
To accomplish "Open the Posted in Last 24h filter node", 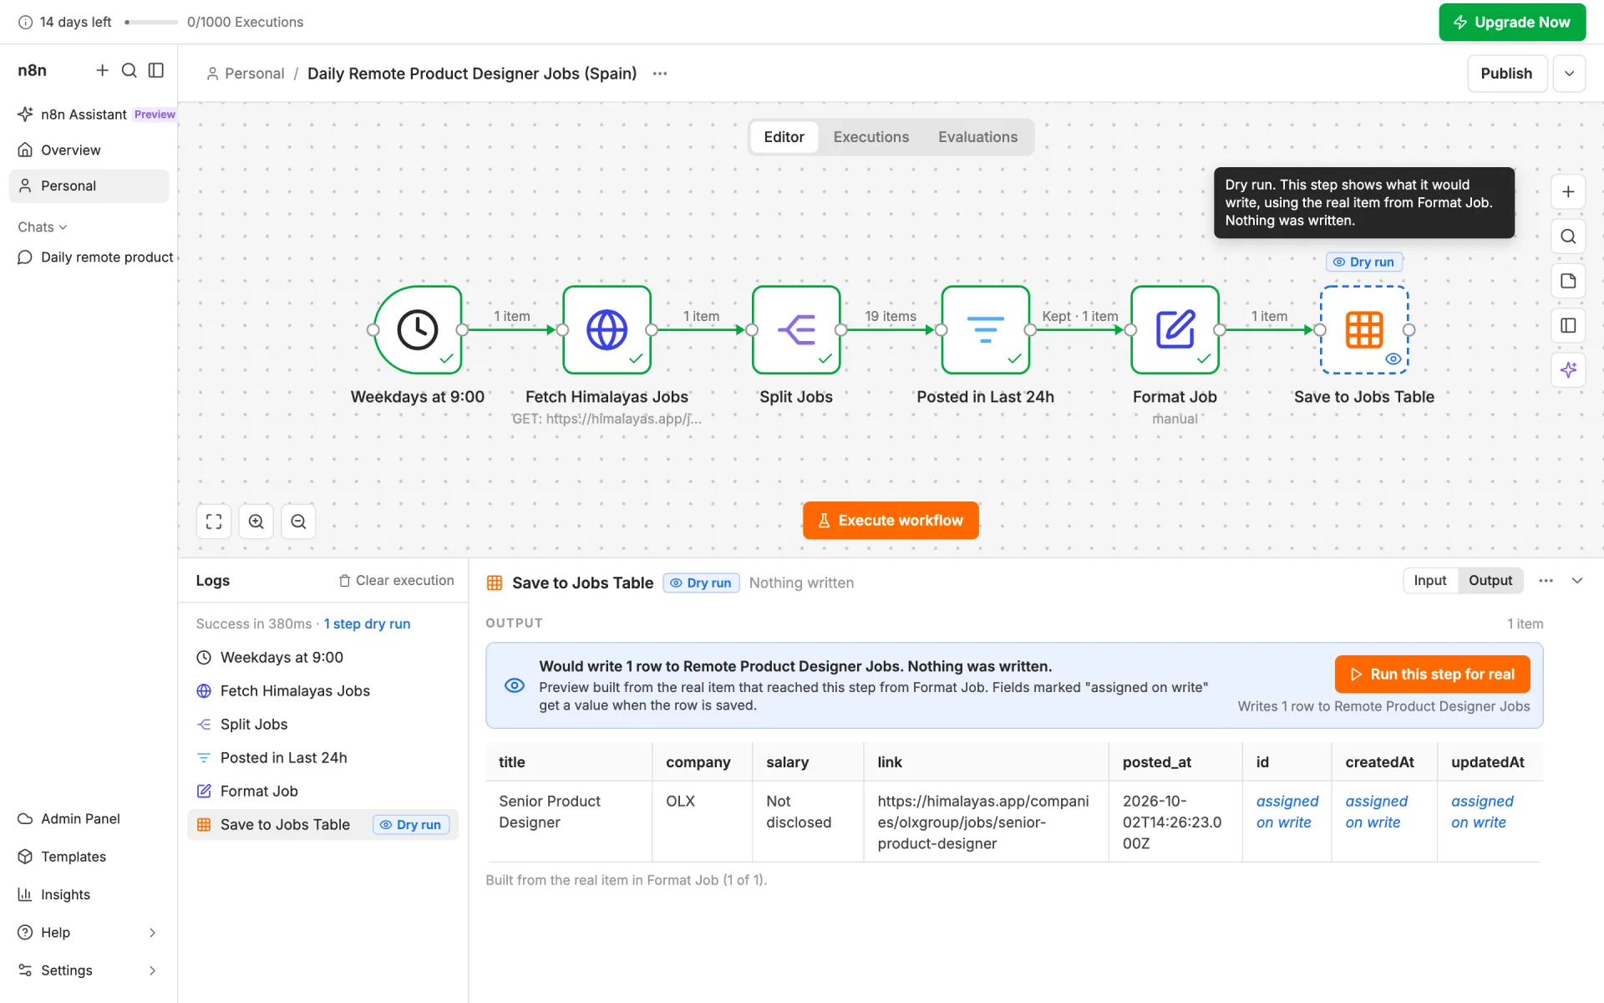I will pyautogui.click(x=985, y=329).
